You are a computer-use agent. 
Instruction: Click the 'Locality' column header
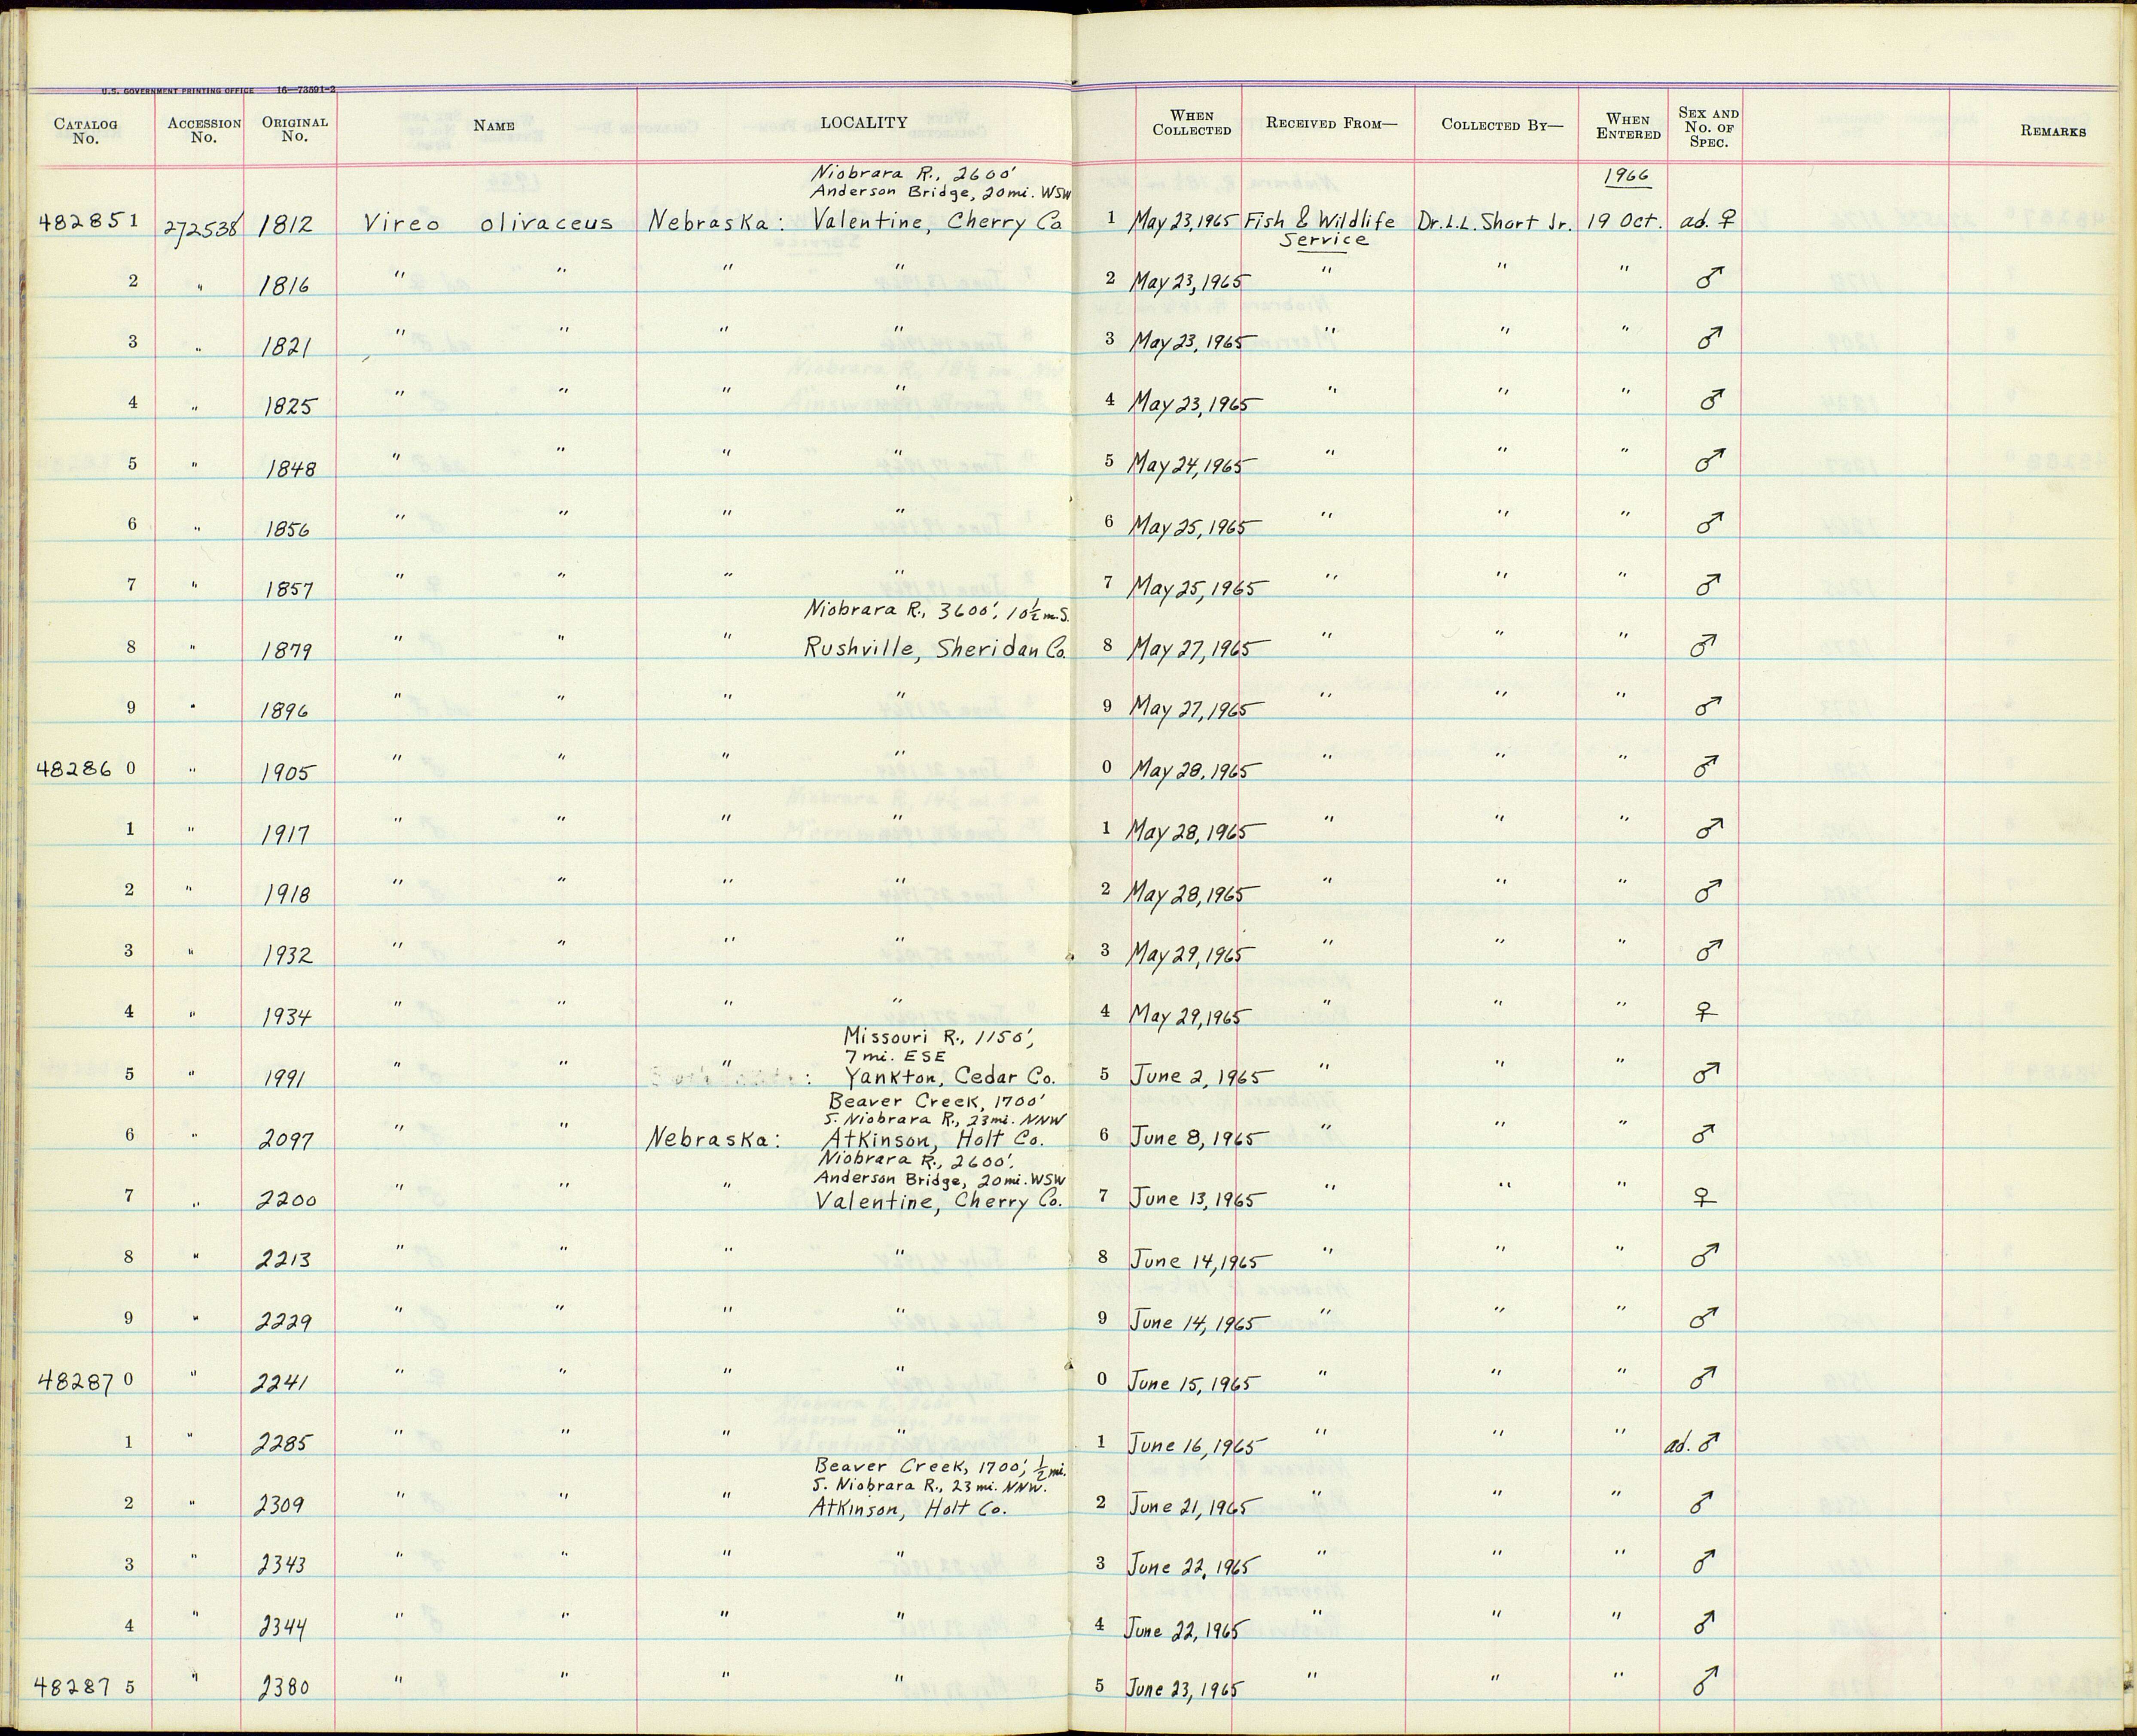863,123
